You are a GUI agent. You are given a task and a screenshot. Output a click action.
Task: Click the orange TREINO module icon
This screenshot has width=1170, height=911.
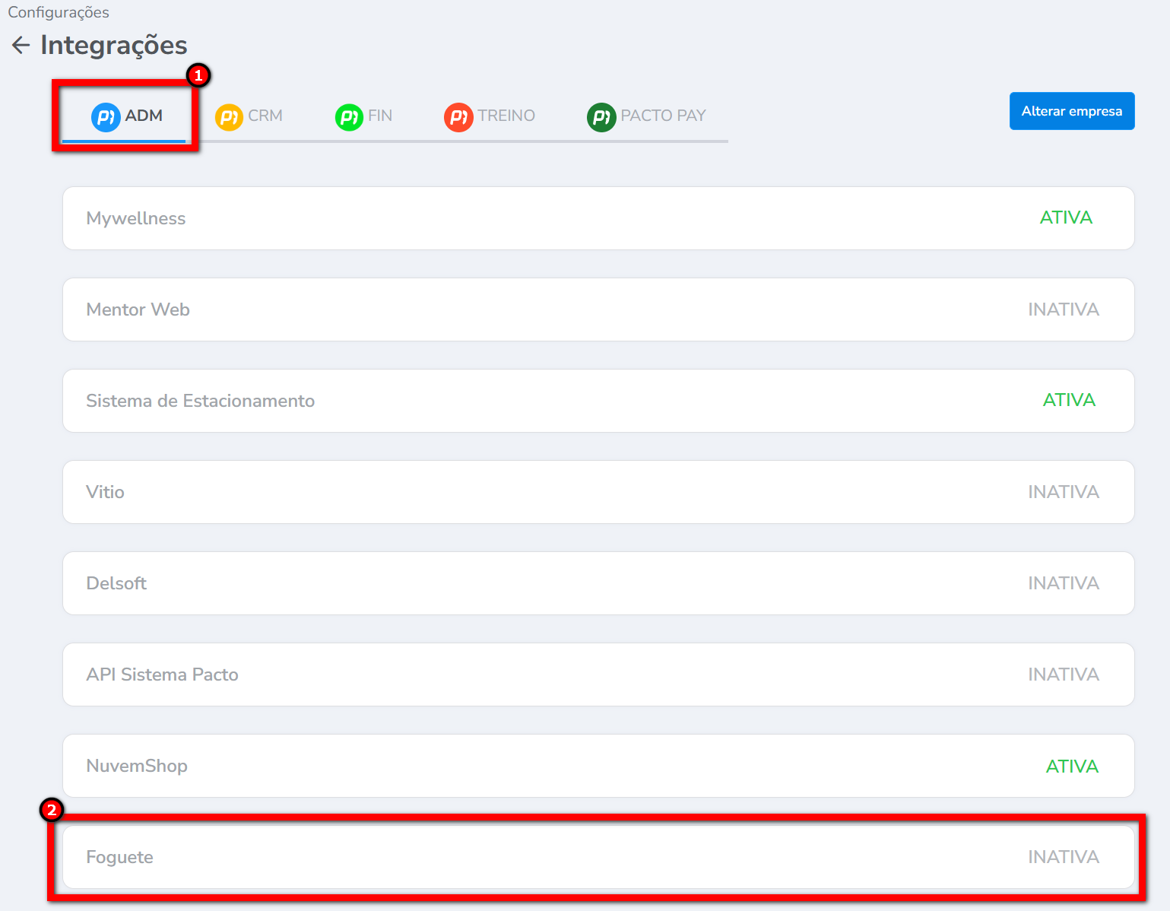coord(458,117)
